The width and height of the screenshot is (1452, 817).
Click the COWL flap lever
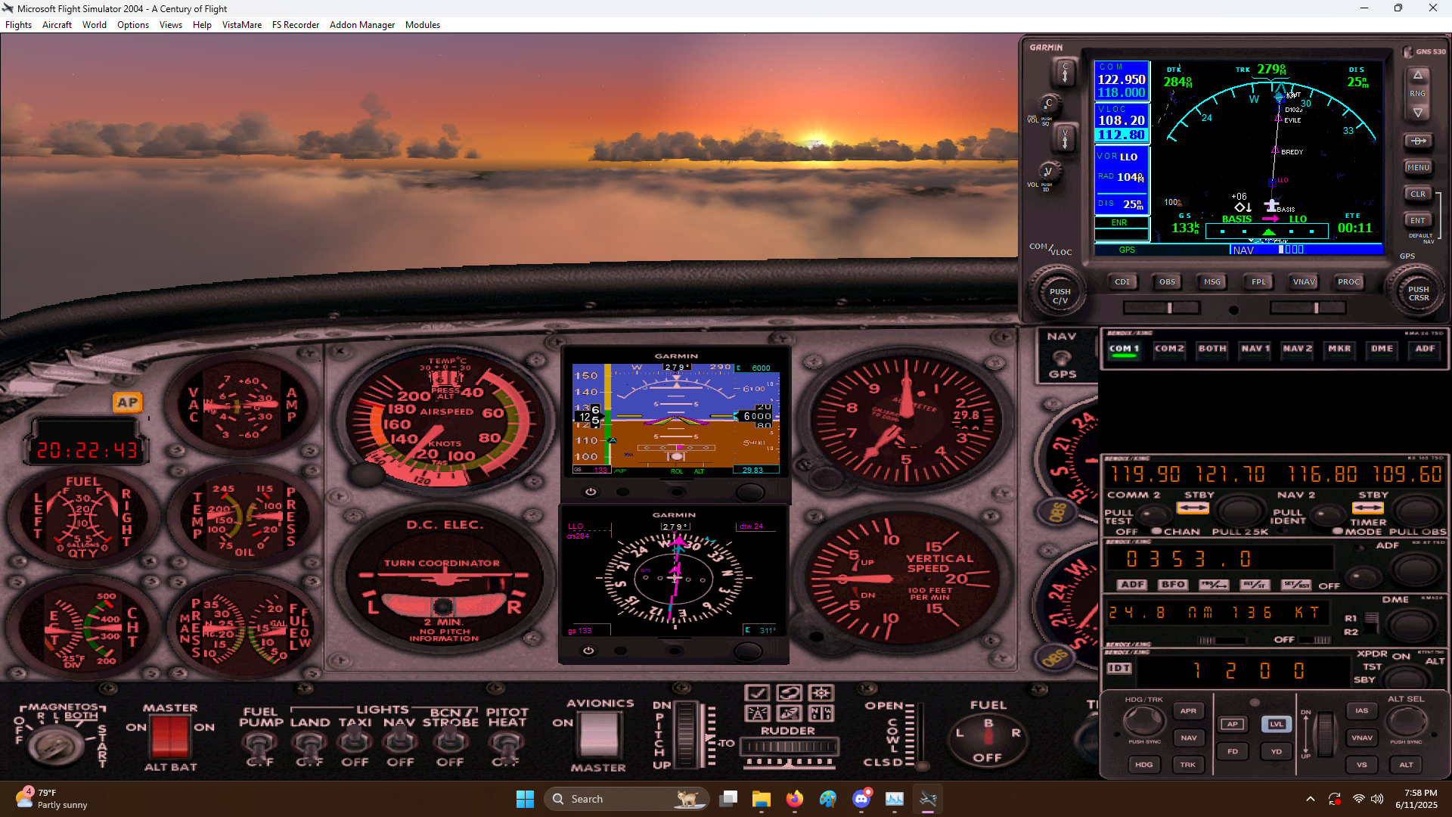tap(922, 766)
